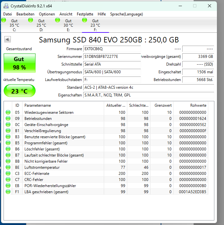
Task: Click the Laufwerksbuchstaben field F:
Action: tap(112, 80)
